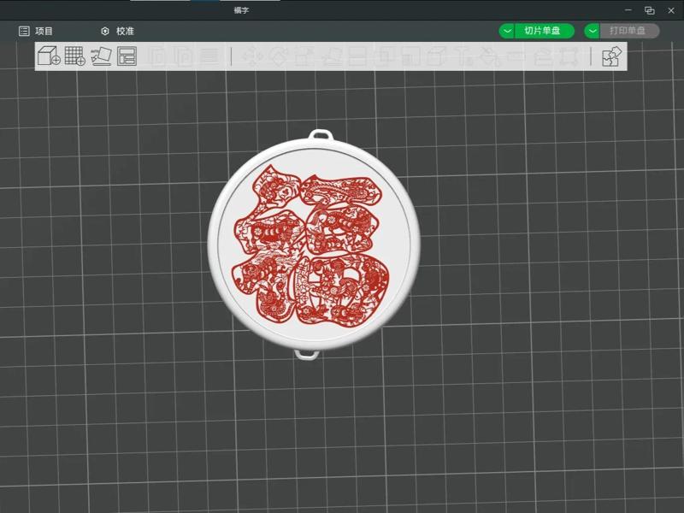Click the top hanging loop of the model
Image resolution: width=684 pixels, height=513 pixels.
pyautogui.click(x=321, y=134)
